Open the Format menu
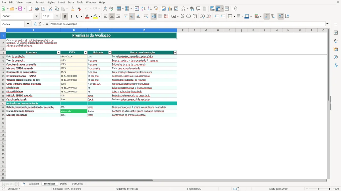This screenshot has width=341, height=191. pyautogui.click(x=40, y=2)
